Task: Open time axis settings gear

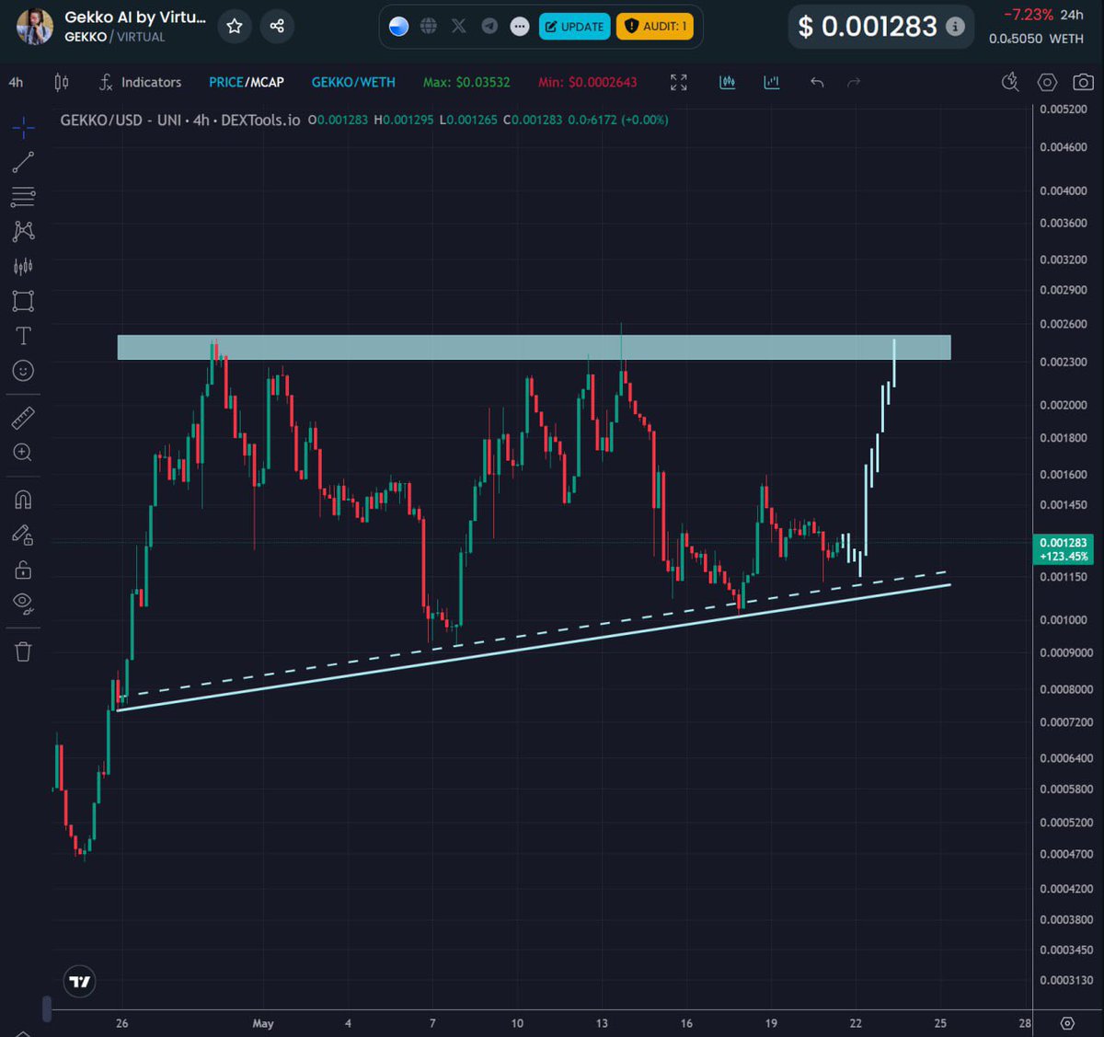Action: tap(1067, 1023)
